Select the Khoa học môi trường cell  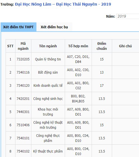coord(48,112)
